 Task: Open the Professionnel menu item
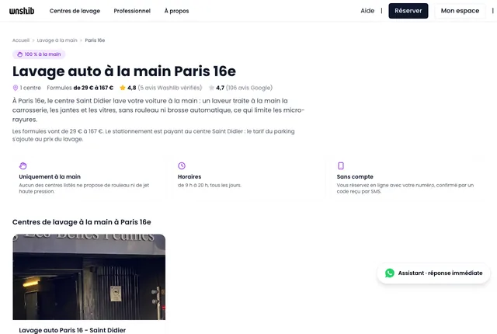coord(132,11)
